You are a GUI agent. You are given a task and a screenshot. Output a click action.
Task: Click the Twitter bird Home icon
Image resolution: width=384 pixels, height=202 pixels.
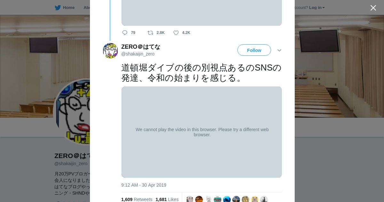[x=58, y=8]
